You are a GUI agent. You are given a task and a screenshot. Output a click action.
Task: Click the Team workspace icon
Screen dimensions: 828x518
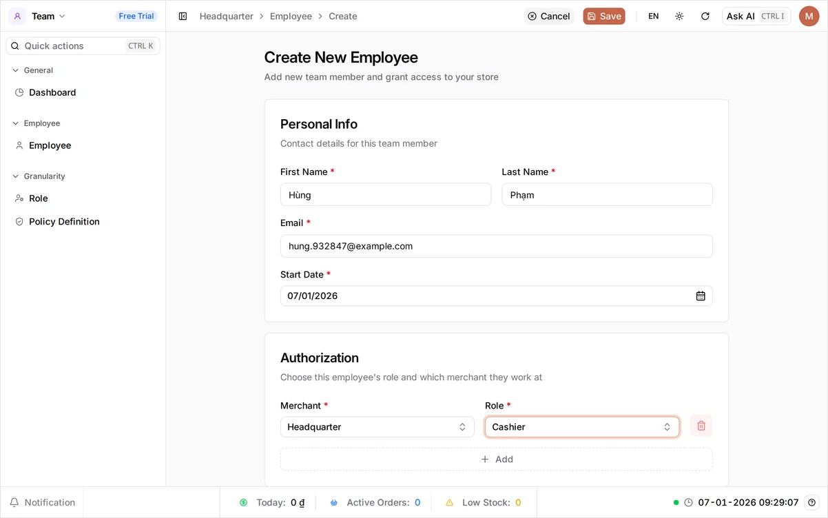click(x=17, y=16)
